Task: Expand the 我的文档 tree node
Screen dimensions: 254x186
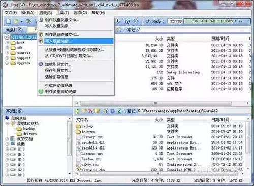Action: tap(7, 139)
